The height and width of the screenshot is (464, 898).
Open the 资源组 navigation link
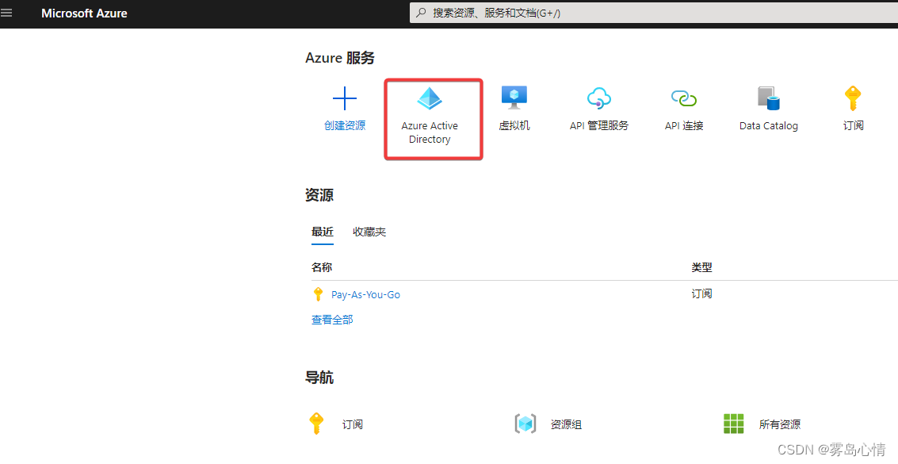566,424
